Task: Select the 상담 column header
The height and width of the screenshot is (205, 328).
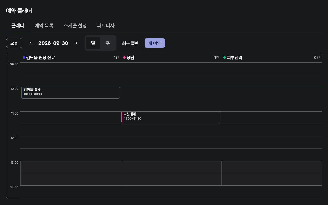Action: [x=171, y=58]
